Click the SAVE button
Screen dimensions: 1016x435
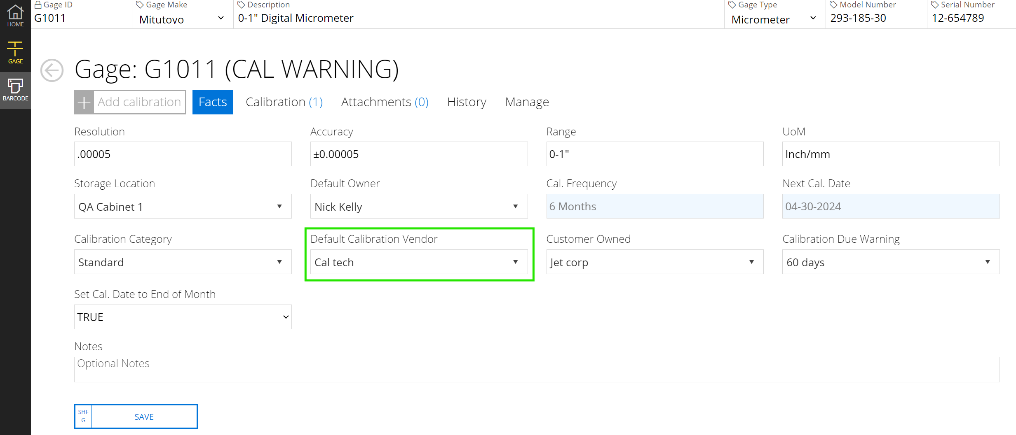click(136, 416)
